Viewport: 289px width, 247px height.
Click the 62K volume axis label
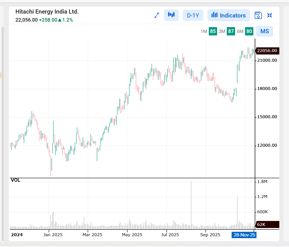click(x=267, y=225)
